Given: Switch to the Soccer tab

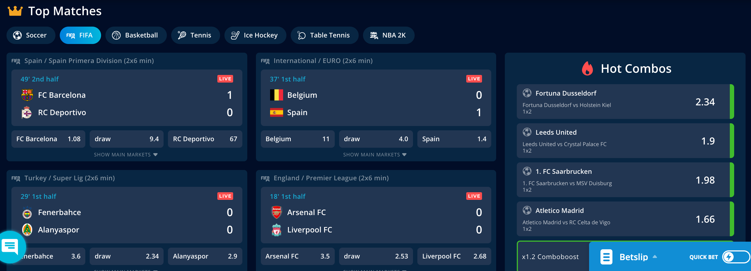Looking at the screenshot, I should click(31, 35).
